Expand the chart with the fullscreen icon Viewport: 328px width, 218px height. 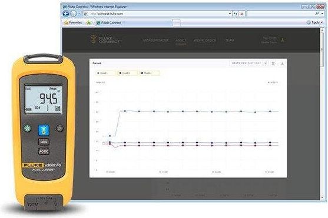[273, 63]
